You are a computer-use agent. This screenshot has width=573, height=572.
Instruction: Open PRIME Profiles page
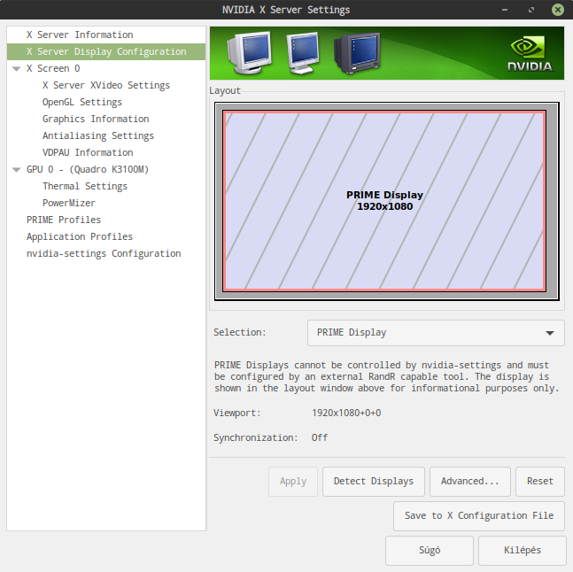click(x=106, y=220)
